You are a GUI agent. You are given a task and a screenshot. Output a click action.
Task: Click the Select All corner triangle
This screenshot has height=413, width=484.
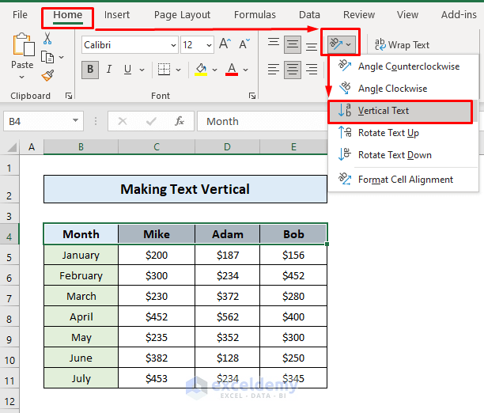[11, 147]
